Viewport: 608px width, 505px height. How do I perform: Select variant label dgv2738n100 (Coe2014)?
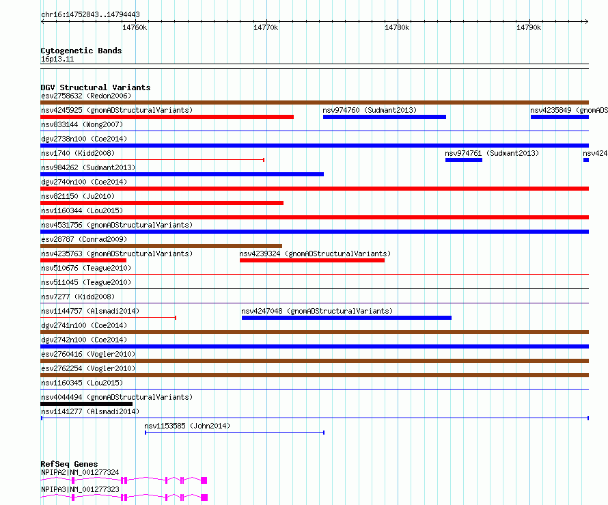[84, 139]
